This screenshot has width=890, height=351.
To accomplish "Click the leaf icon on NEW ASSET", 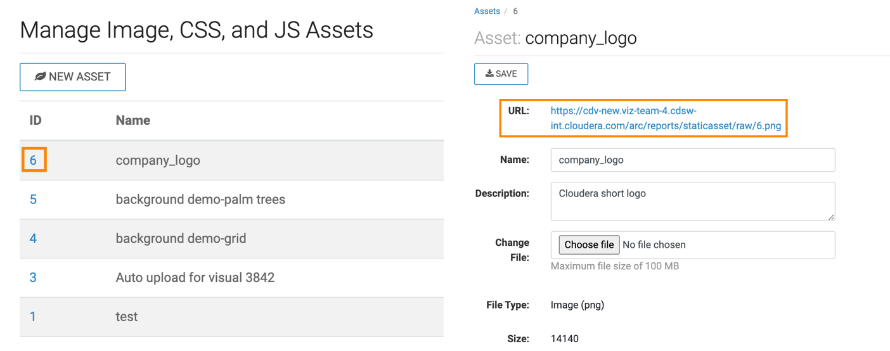I will tap(40, 77).
